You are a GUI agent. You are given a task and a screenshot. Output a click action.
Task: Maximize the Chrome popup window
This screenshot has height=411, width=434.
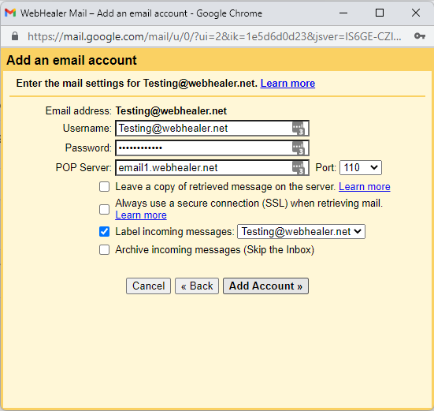(x=380, y=13)
